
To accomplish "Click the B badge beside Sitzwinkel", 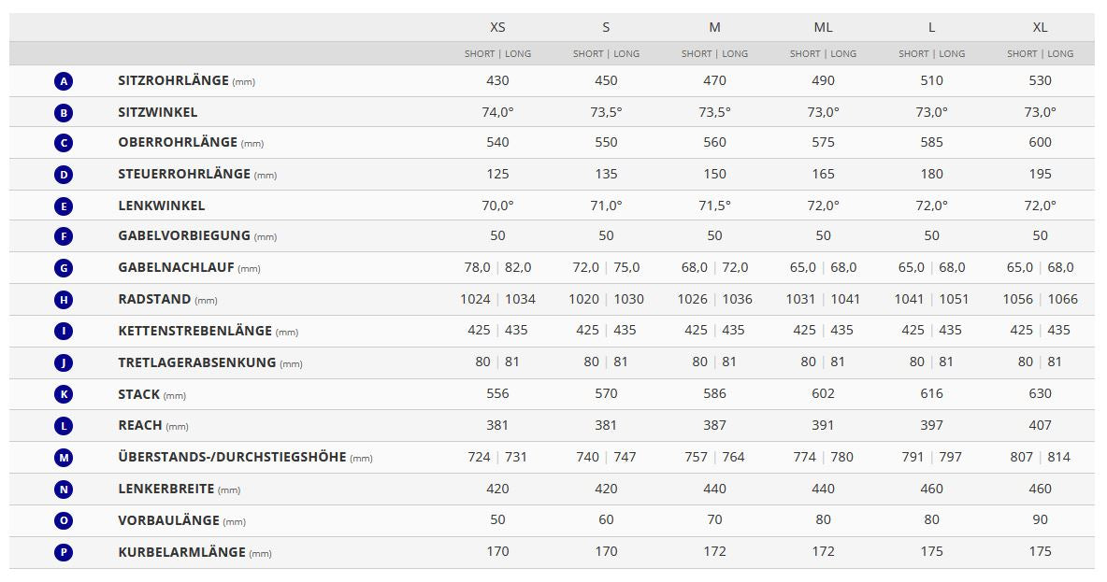I will click(x=64, y=113).
